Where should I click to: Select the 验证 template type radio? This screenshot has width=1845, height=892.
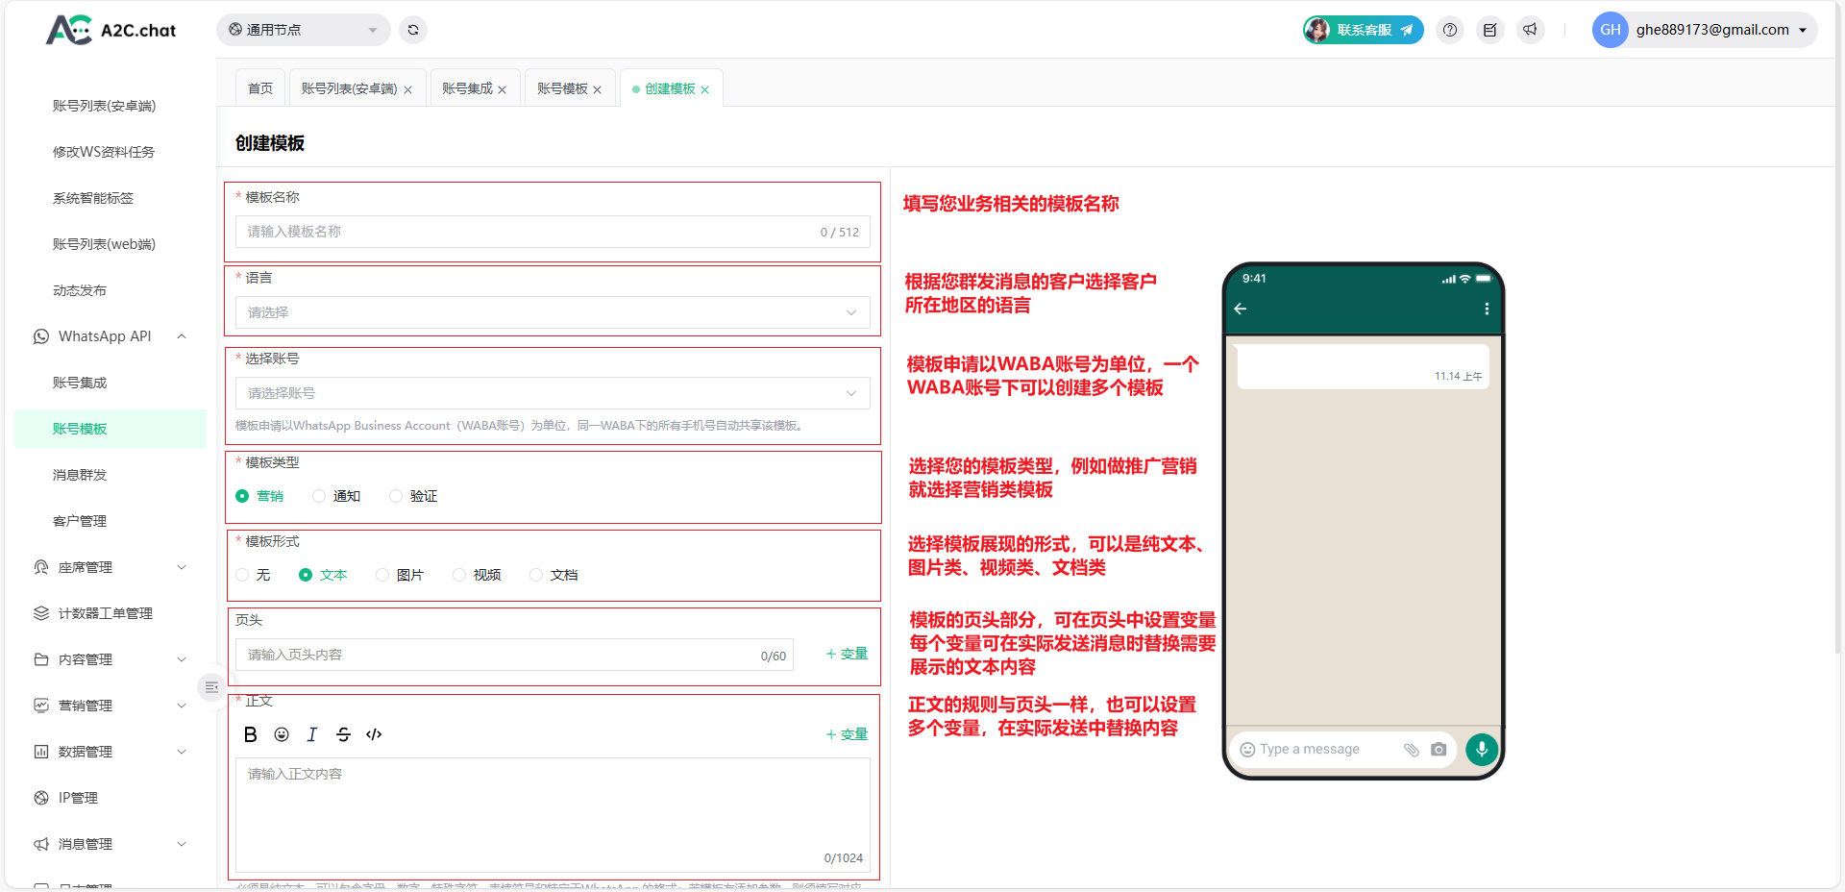[397, 496]
